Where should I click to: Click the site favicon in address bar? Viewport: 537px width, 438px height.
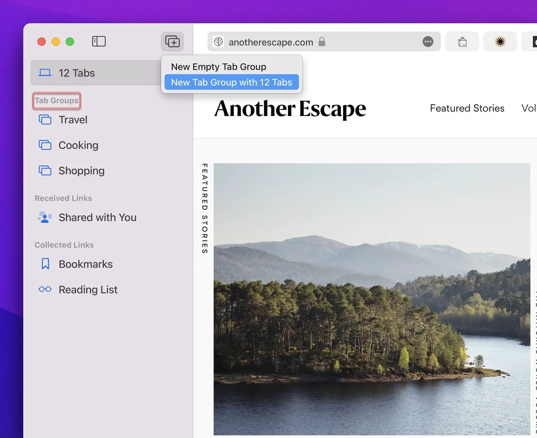pyautogui.click(x=218, y=42)
